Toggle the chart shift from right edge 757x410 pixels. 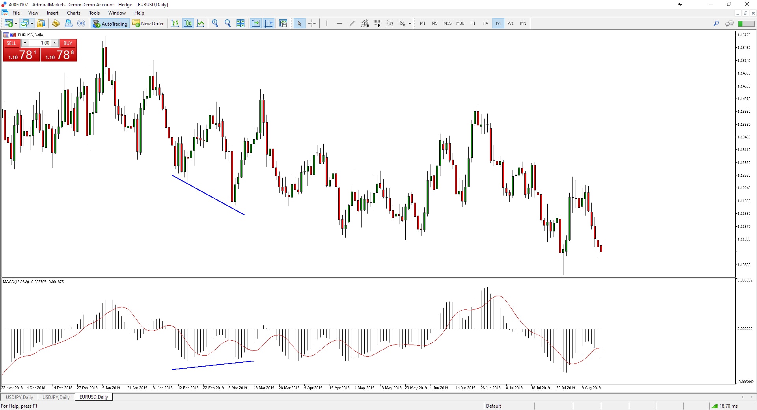click(x=269, y=23)
